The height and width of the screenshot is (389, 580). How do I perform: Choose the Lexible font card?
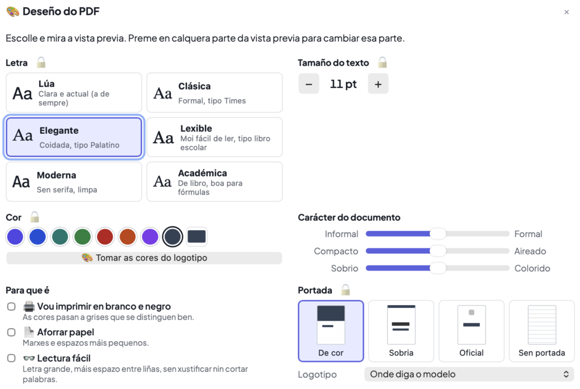[x=215, y=137]
